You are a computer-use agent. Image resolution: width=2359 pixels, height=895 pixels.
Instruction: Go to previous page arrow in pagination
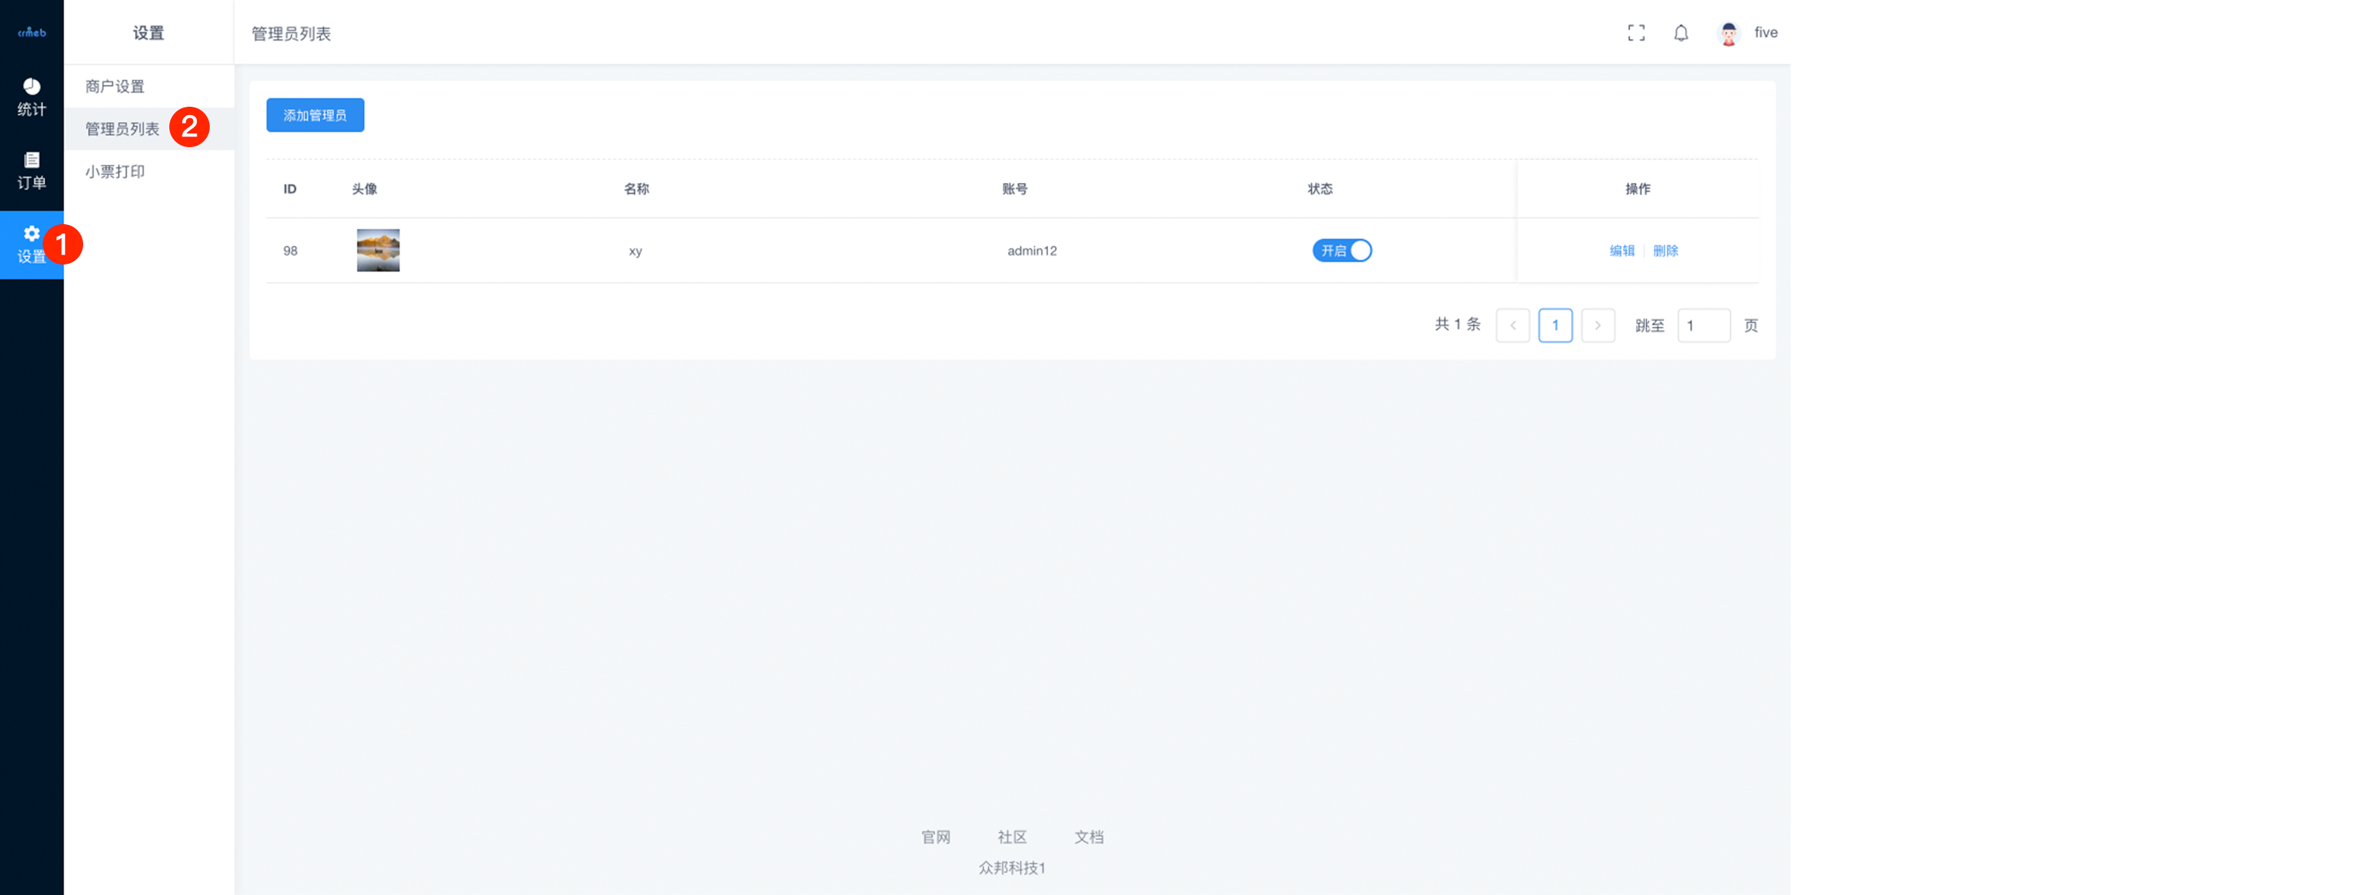[x=1513, y=325]
